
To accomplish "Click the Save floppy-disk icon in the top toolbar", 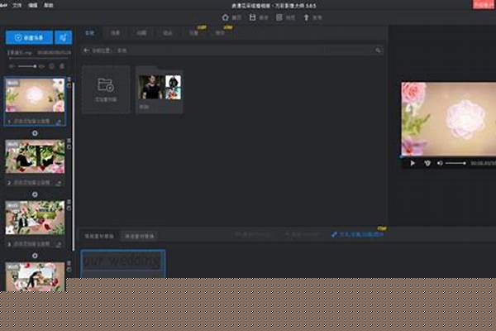I will [252, 17].
